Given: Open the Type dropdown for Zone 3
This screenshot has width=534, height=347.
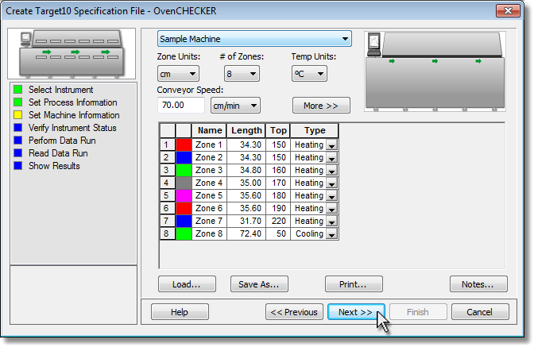Looking at the screenshot, I should tap(331, 171).
